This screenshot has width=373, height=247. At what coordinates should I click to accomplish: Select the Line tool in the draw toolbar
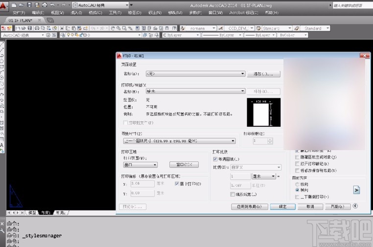click(2, 45)
